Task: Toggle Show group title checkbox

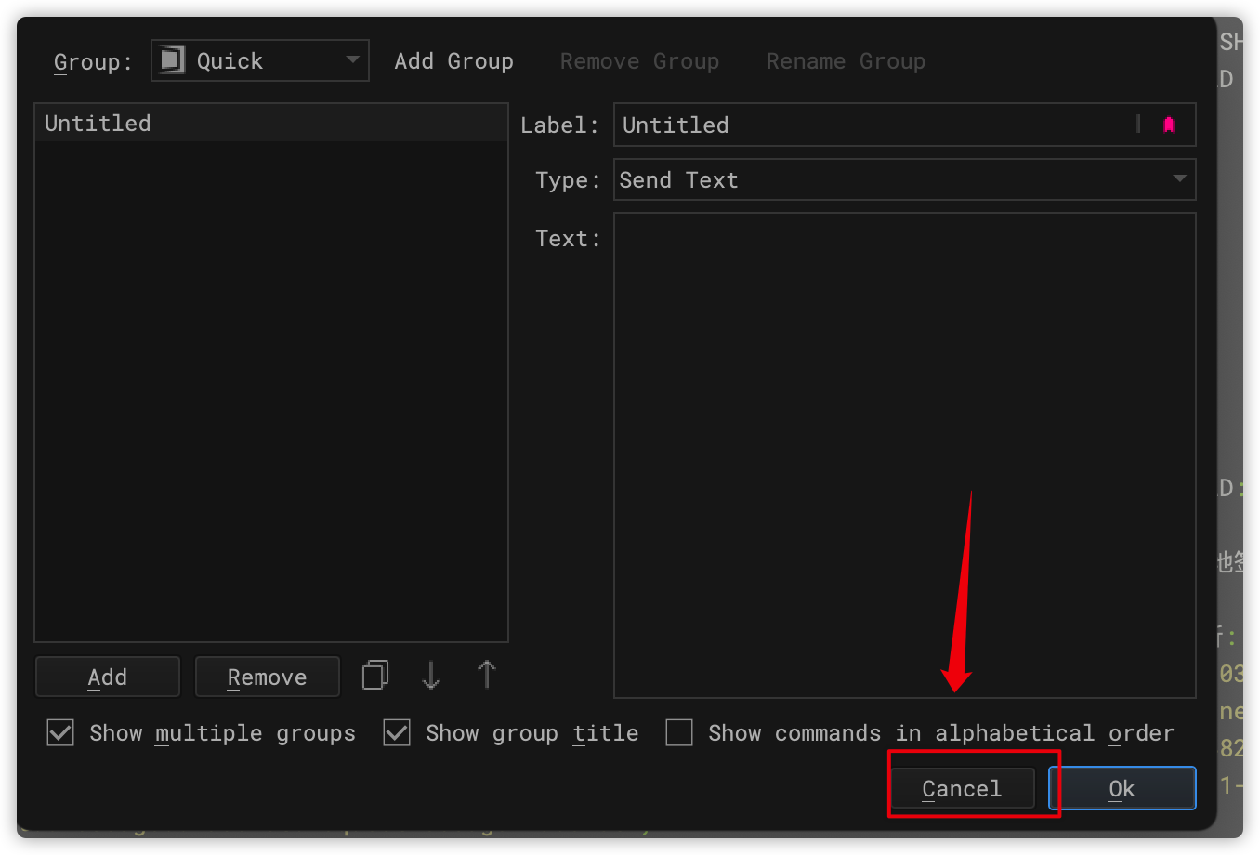Action: click(x=397, y=732)
